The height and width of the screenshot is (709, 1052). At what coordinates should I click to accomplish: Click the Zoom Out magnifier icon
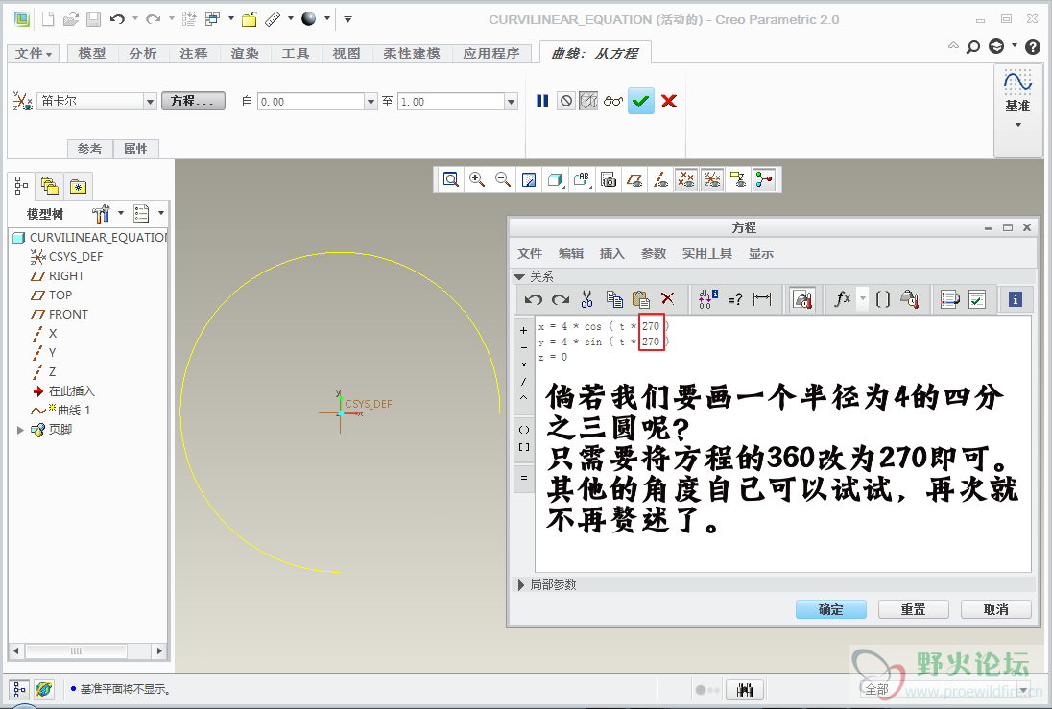point(503,179)
